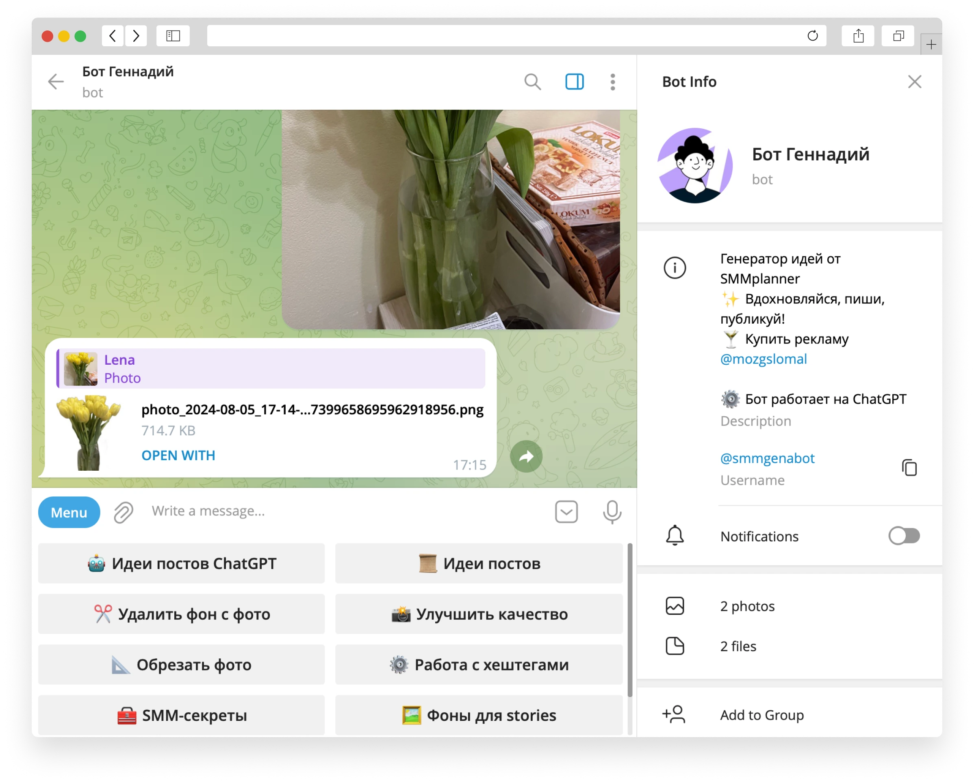Start a voice message with the microphone icon
Viewport: 974px width, 783px height.
[612, 512]
